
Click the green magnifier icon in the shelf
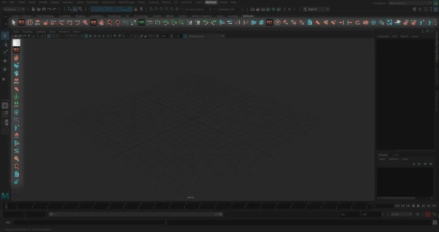[x=181, y=23]
